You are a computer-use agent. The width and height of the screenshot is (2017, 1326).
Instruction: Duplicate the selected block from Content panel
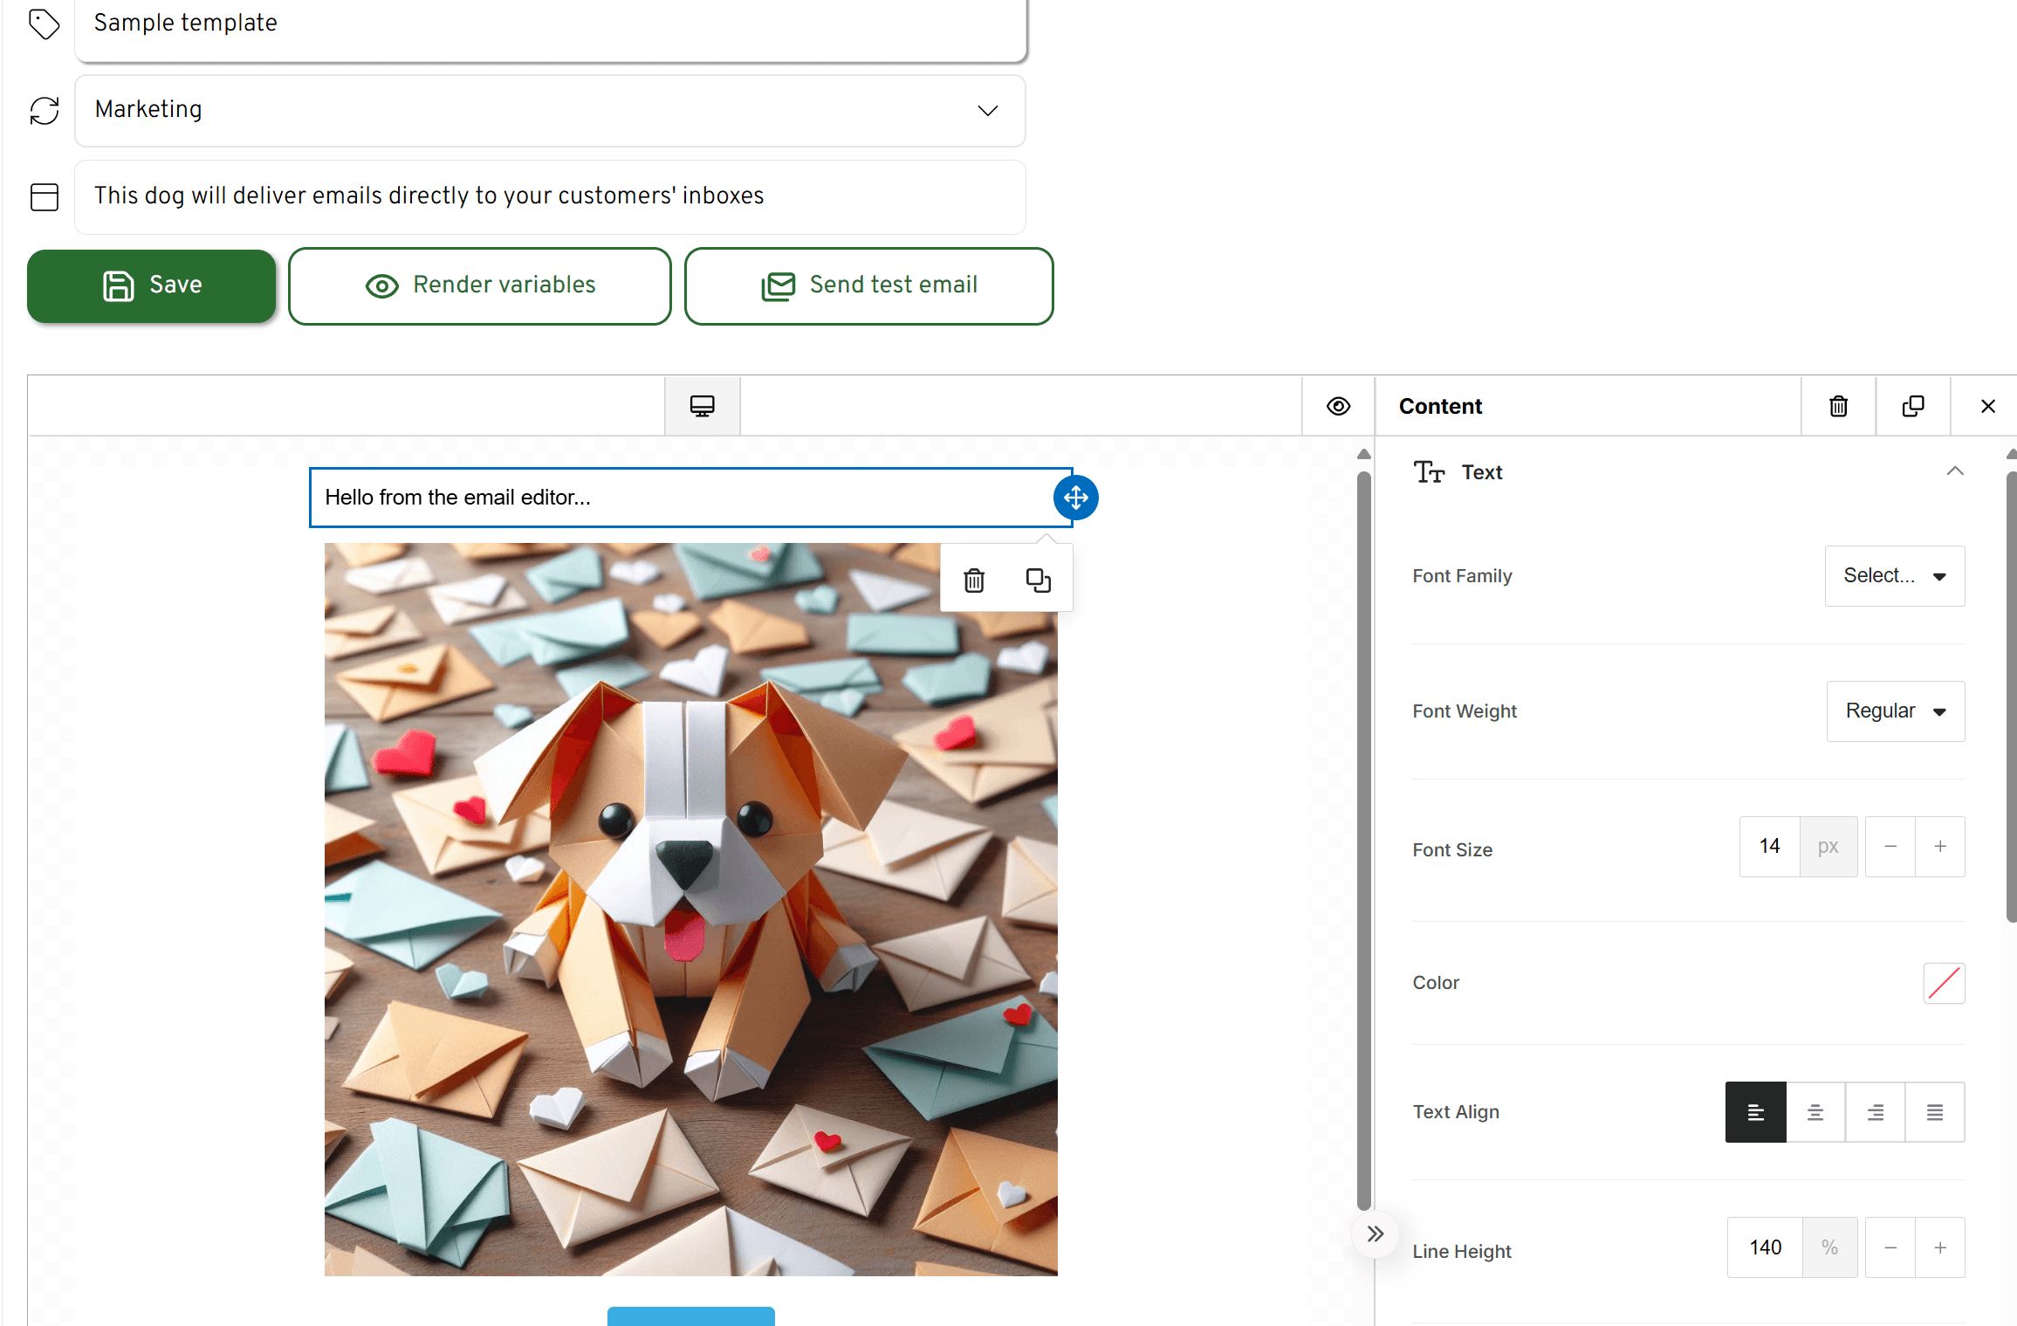(x=1912, y=406)
